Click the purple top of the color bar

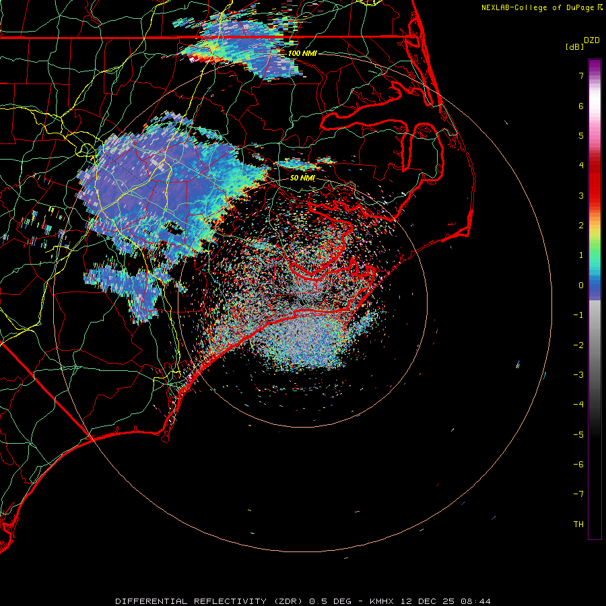(x=595, y=66)
